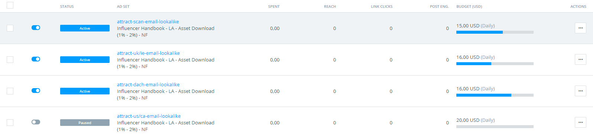Select checkbox for attract-uk/ie-email-lookalike row
593x137 pixels.
point(10,60)
